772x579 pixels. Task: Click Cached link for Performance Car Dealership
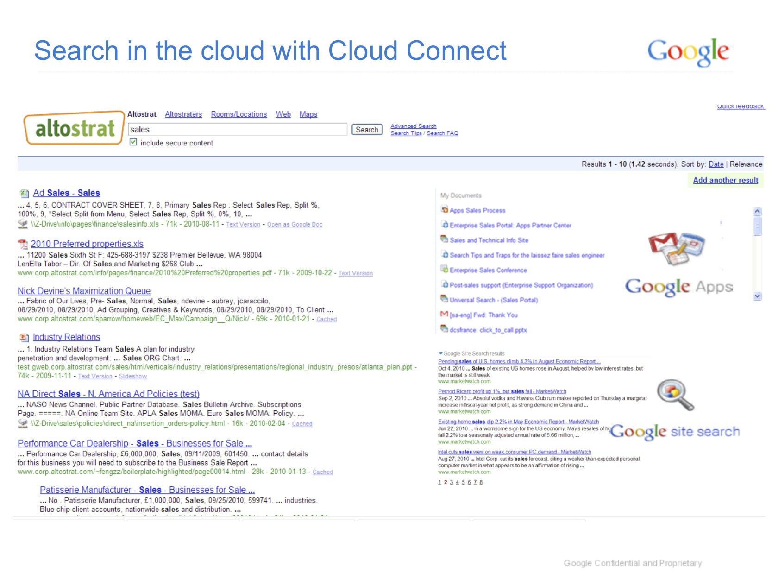coord(323,472)
